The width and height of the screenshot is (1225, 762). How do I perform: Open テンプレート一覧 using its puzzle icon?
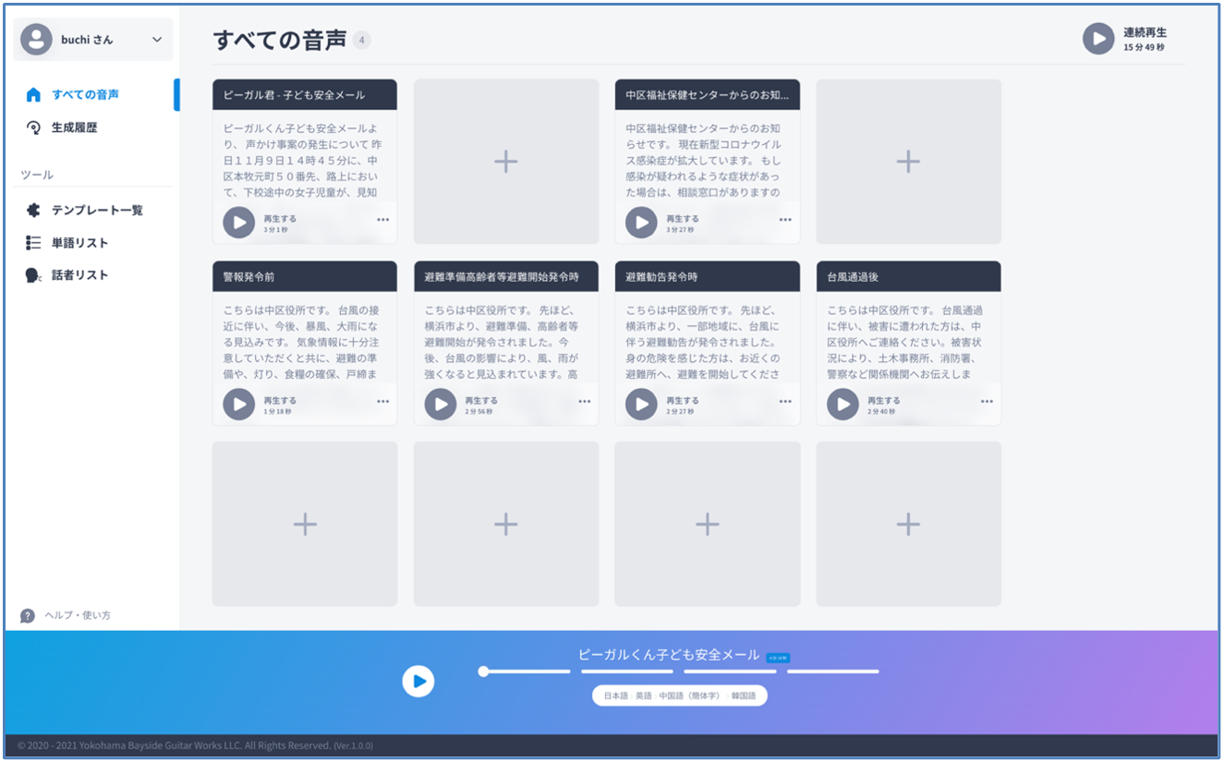[x=32, y=210]
